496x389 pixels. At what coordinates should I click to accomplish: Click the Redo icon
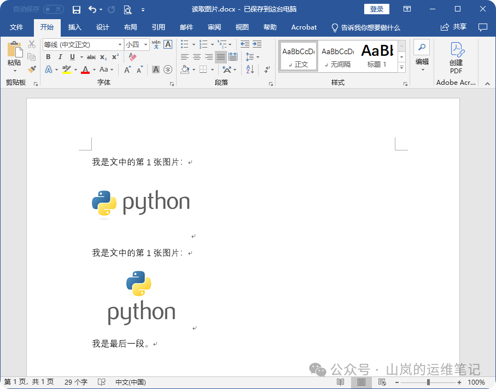click(x=112, y=9)
